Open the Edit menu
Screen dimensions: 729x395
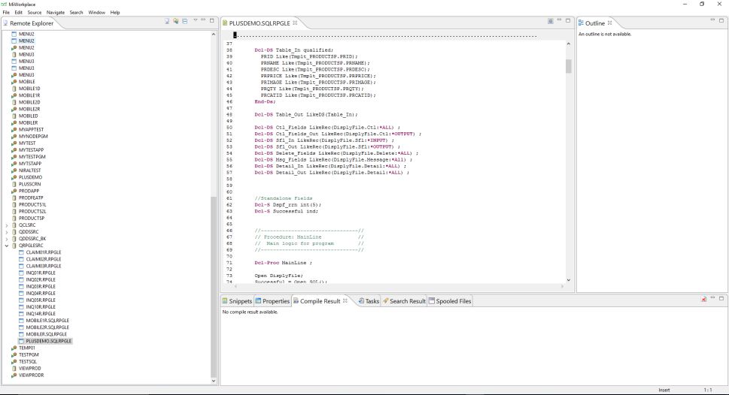tap(19, 13)
